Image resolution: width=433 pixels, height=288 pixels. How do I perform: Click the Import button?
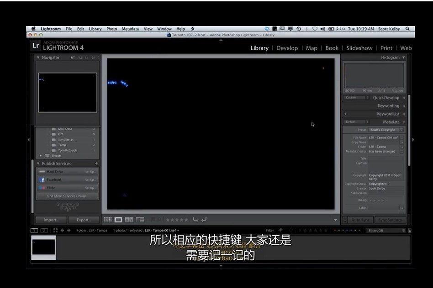[50, 220]
